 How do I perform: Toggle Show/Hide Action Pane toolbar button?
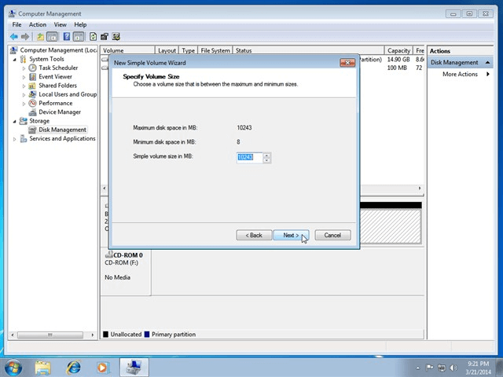pyautogui.click(x=79, y=37)
